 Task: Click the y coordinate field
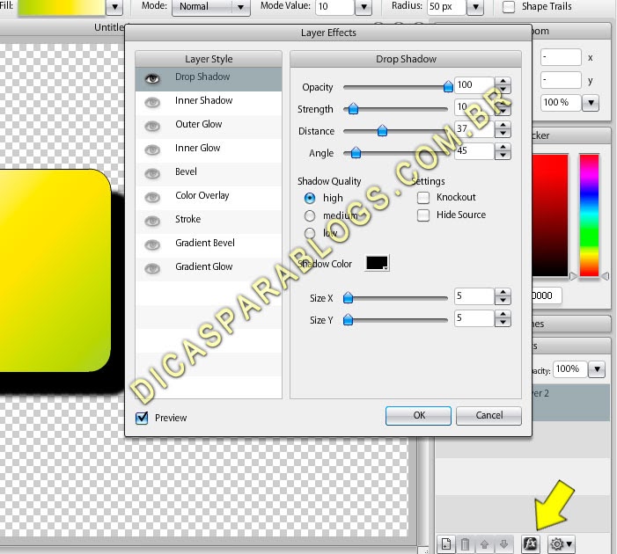pyautogui.click(x=561, y=80)
